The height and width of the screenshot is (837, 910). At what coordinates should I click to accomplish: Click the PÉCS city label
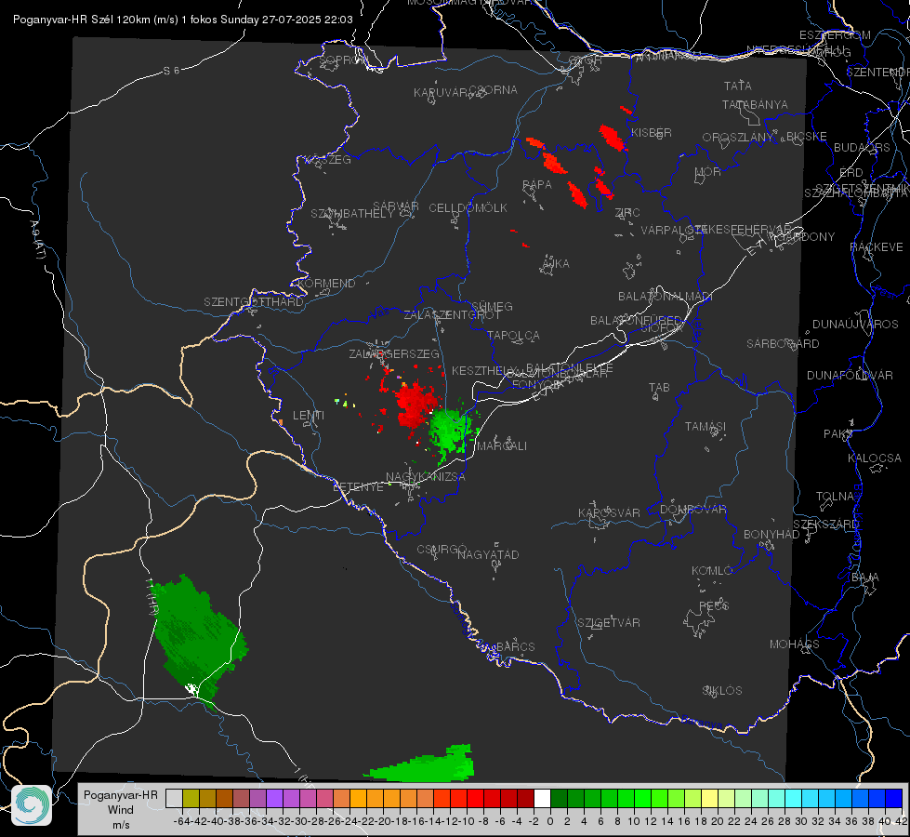[x=714, y=605]
